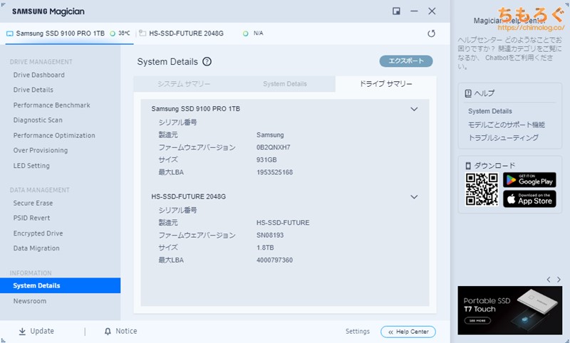The width and height of the screenshot is (570, 343).
Task: Click the Update label
Action: [x=42, y=331]
